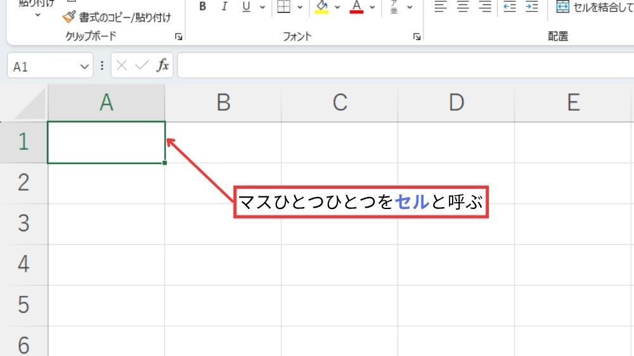Open the Font group dialog launcher
Image resolution: width=634 pixels, height=356 pixels.
(417, 37)
